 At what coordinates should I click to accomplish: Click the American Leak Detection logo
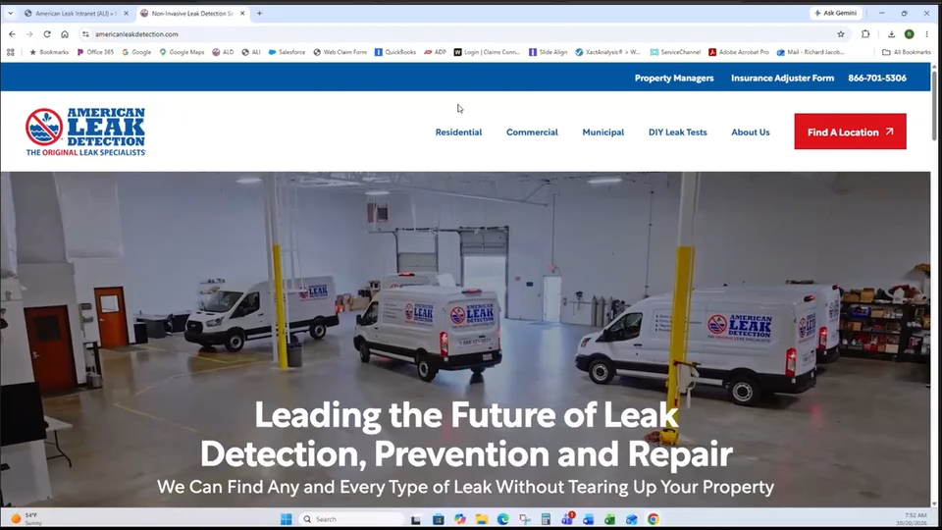point(85,132)
